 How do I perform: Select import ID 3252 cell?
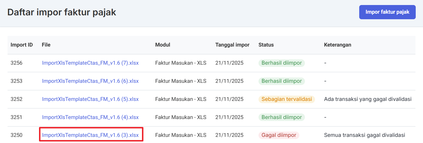17,99
